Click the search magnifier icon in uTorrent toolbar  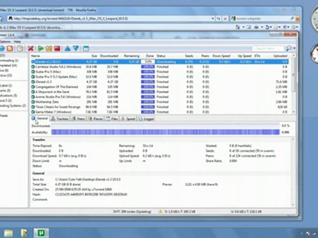[x=289, y=48]
